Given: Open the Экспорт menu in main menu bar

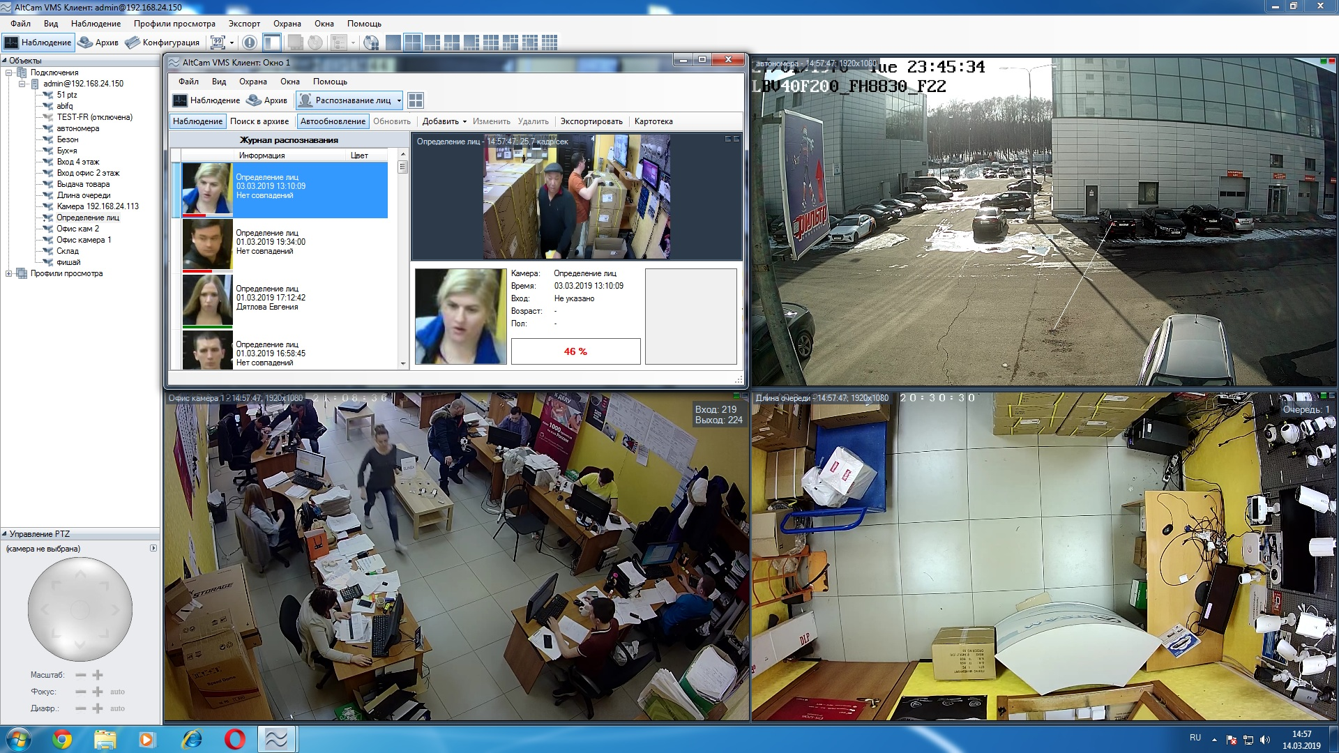Looking at the screenshot, I should (244, 24).
